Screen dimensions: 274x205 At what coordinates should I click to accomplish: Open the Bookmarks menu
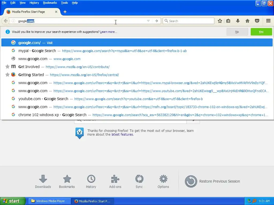pos(50,3)
